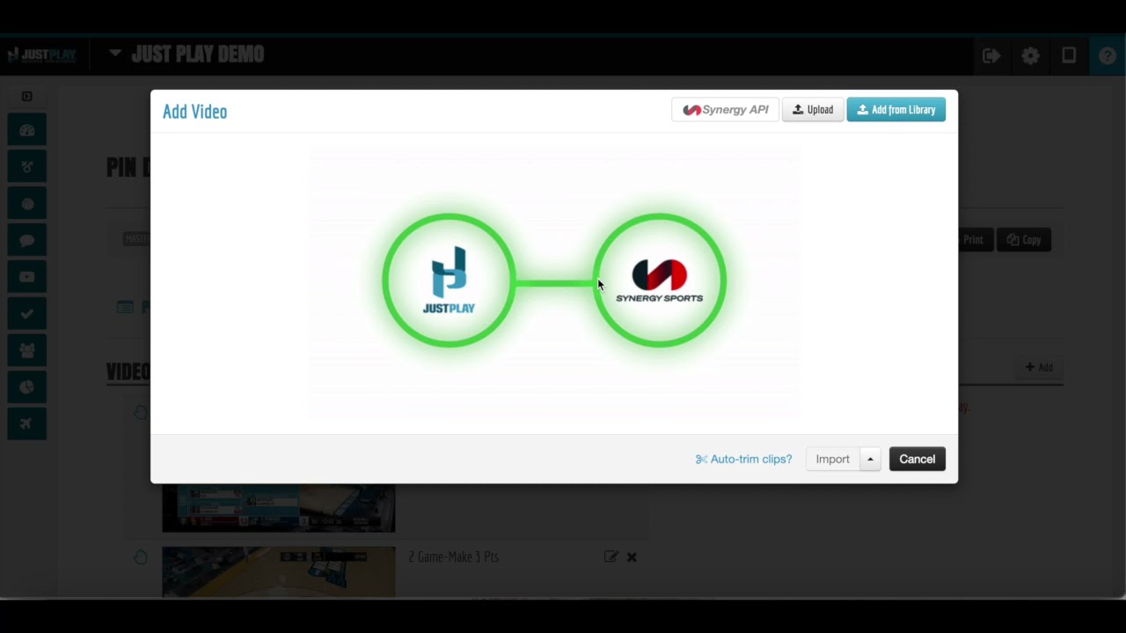This screenshot has height=633, width=1126.
Task: Open the JustPlay home logo in header
Action: coord(42,55)
